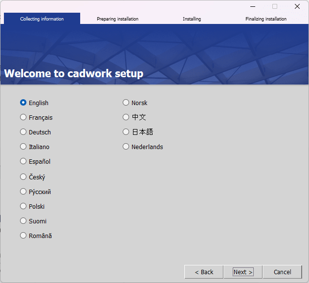Switch to Preparing installation step
This screenshot has width=309, height=283.
(x=118, y=19)
